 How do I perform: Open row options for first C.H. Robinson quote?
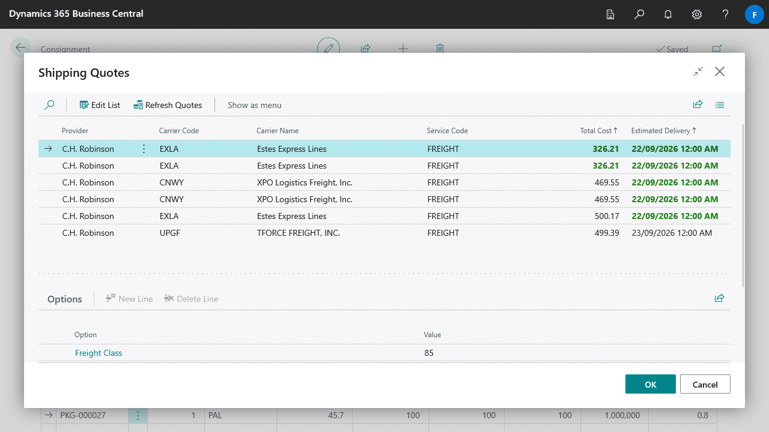(x=144, y=149)
